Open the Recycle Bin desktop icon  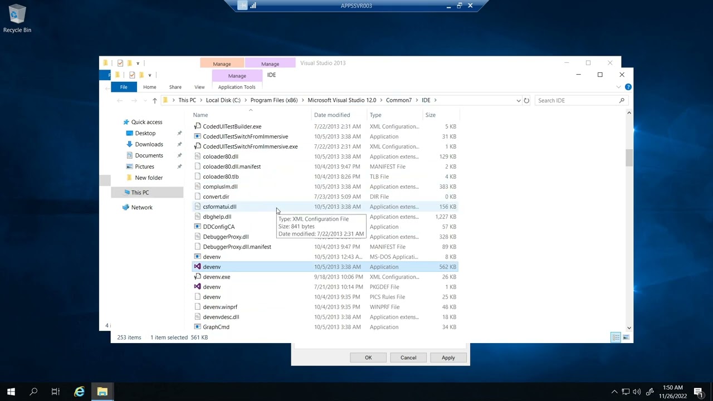[17, 19]
